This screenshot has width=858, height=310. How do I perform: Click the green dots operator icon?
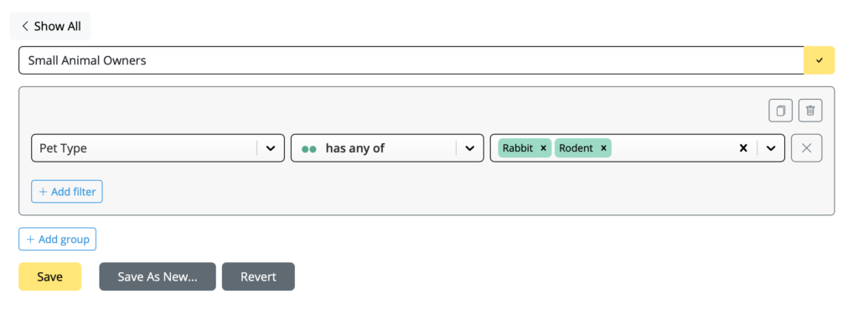click(x=309, y=148)
